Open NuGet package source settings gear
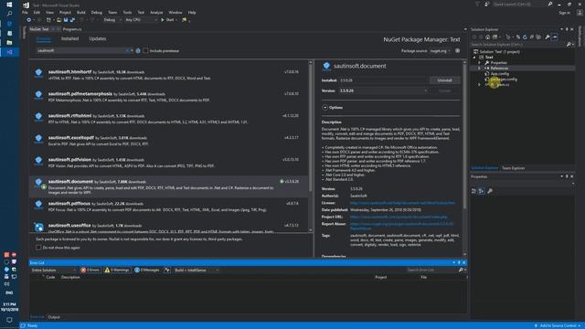 click(457, 51)
